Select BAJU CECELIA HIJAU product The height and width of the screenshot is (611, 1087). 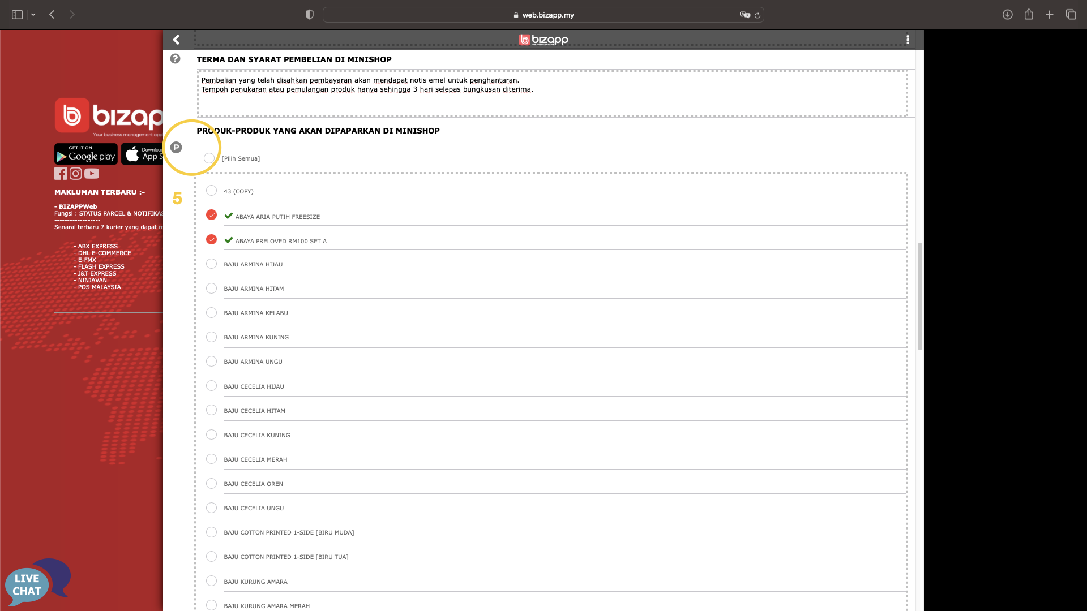click(211, 386)
